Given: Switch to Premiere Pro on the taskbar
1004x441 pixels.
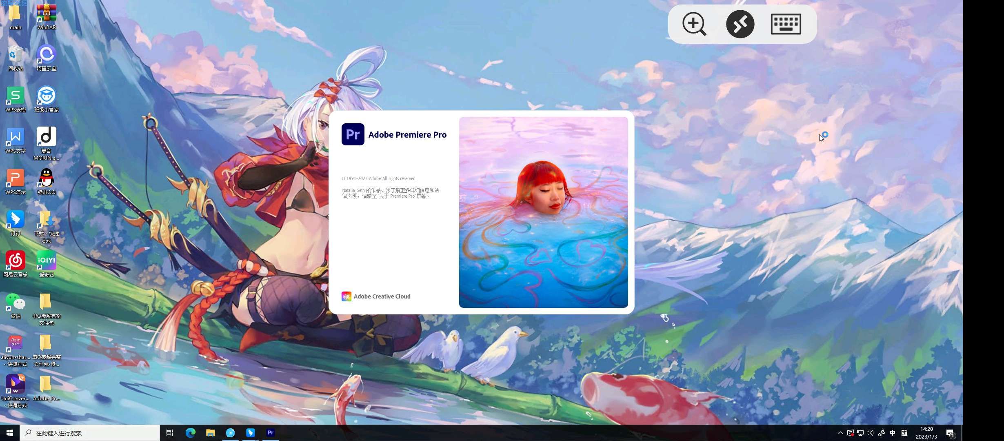Looking at the screenshot, I should (x=270, y=433).
